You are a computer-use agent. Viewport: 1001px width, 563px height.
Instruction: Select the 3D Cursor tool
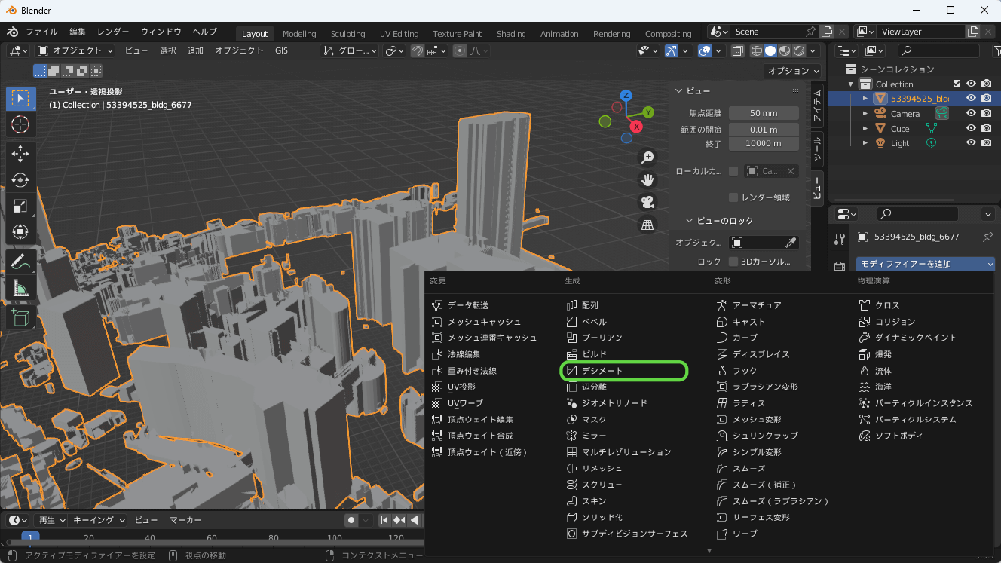click(20, 124)
